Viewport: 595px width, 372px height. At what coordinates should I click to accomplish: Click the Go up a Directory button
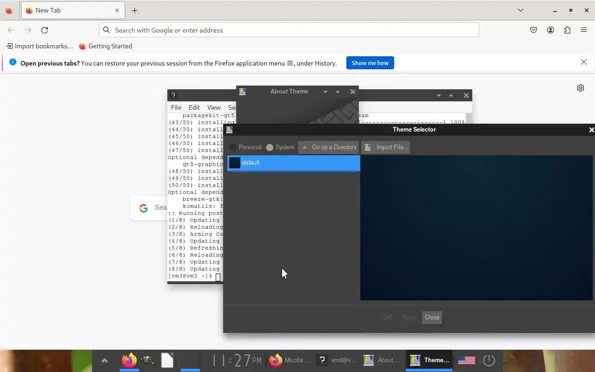pos(329,147)
